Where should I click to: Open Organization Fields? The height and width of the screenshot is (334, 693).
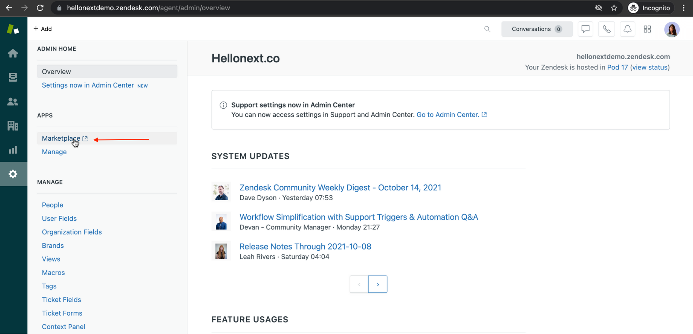click(72, 232)
